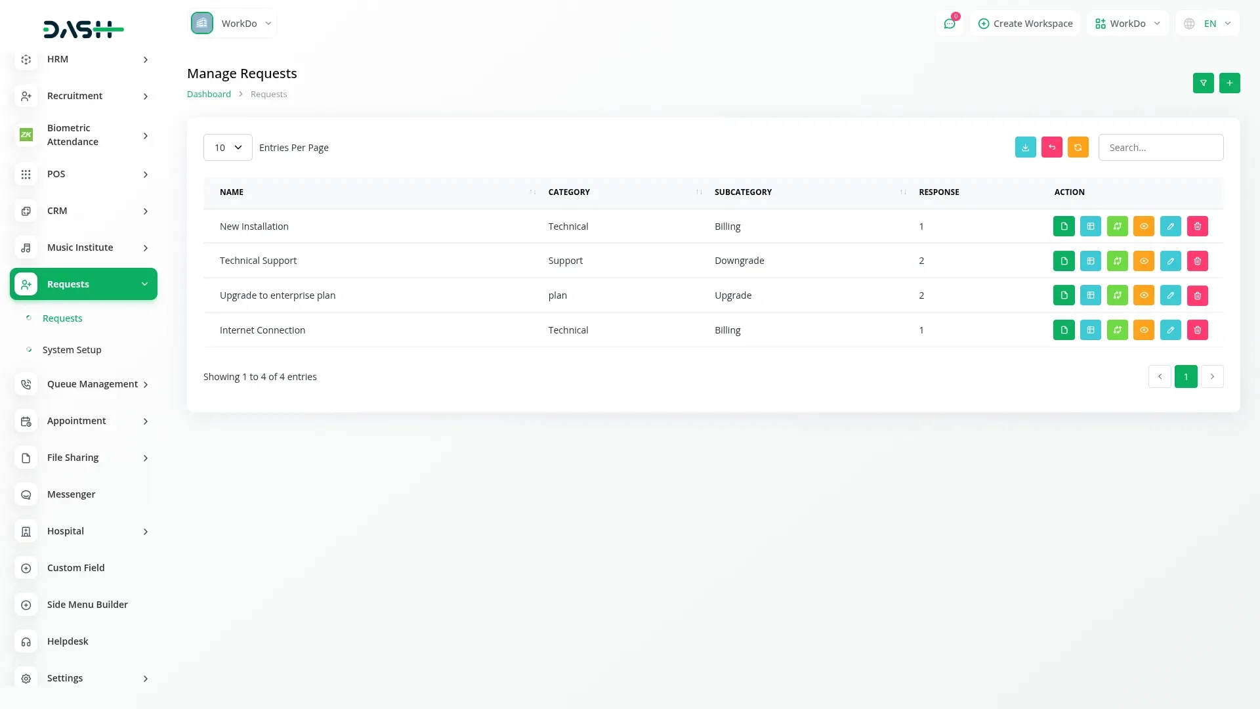Click the Create Workspace button
The width and height of the screenshot is (1260, 709).
1025,24
